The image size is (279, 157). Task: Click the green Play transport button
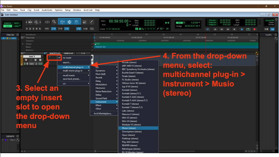[248, 29]
